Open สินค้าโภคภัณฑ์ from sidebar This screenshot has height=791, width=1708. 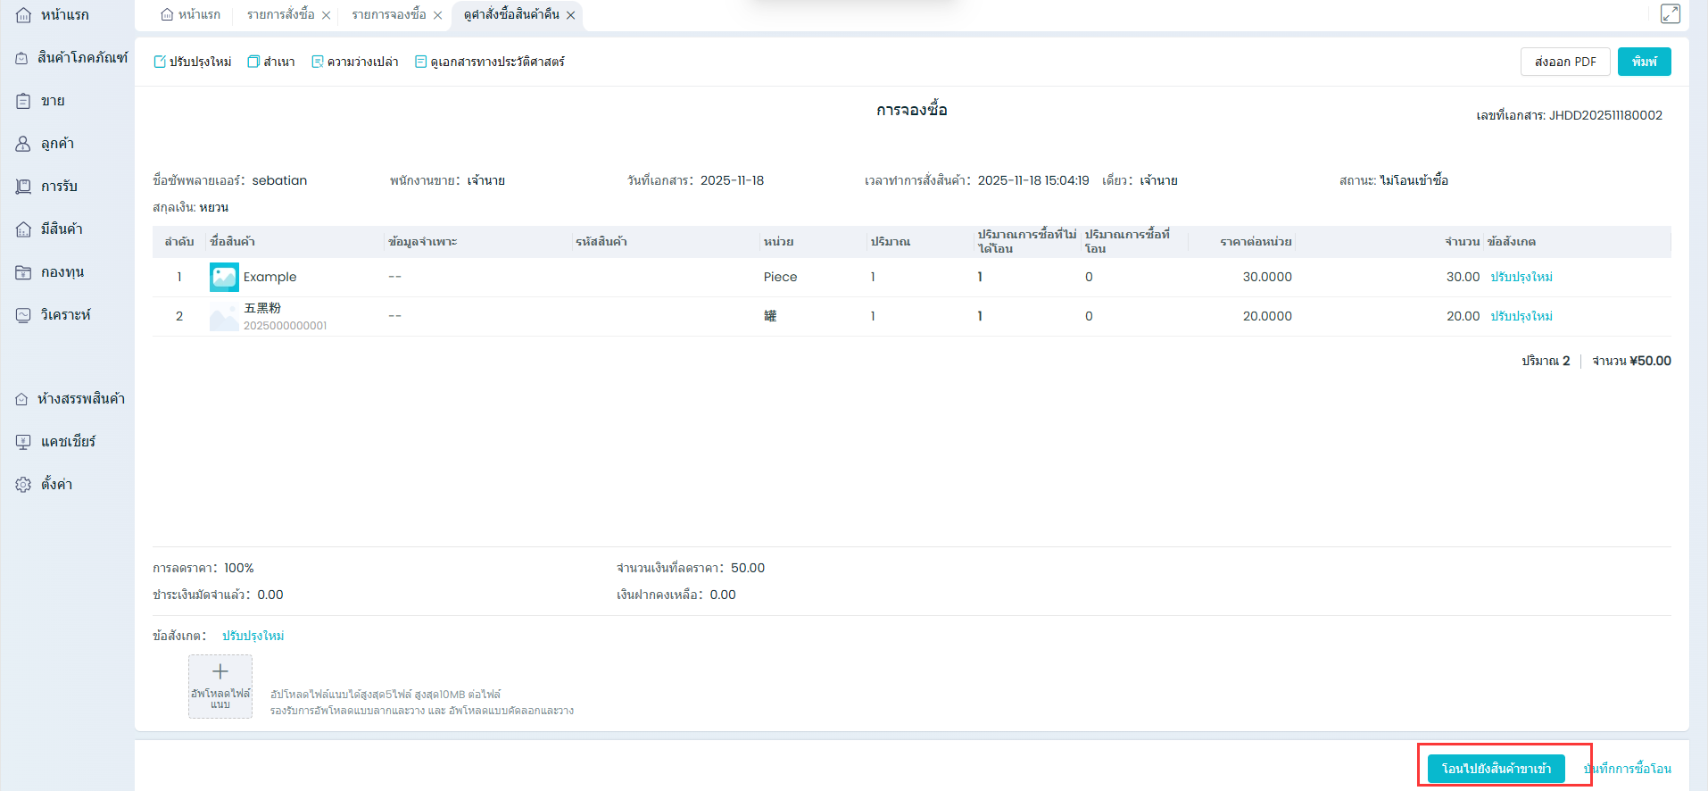click(71, 58)
